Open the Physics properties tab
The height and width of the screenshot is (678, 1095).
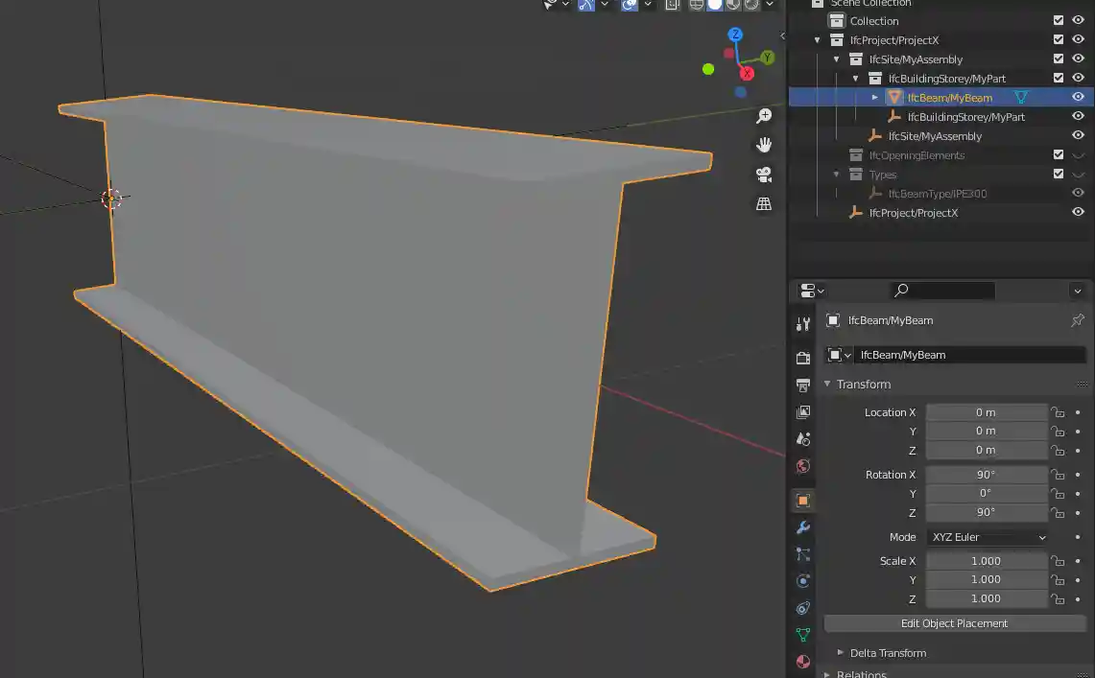tap(802, 580)
